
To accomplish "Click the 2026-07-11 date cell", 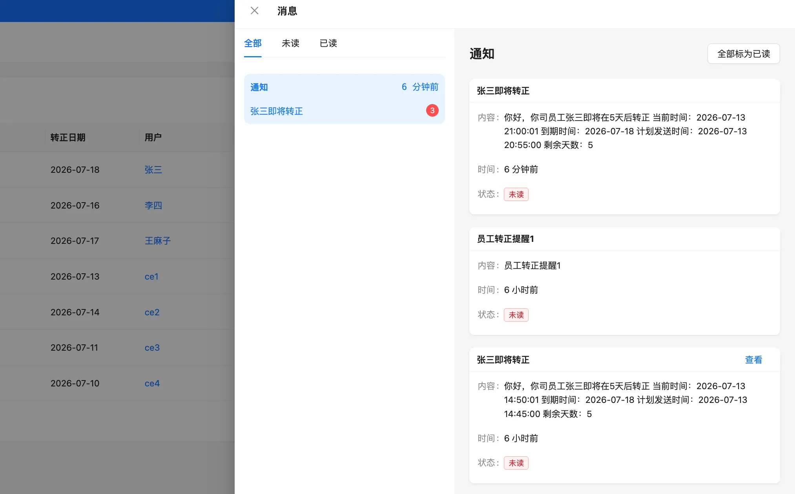I will coord(74,348).
